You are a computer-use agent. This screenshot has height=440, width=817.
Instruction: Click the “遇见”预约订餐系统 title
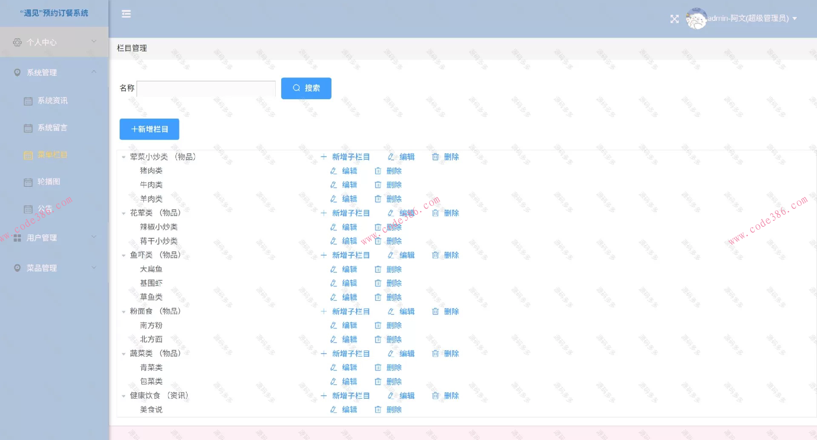point(54,13)
